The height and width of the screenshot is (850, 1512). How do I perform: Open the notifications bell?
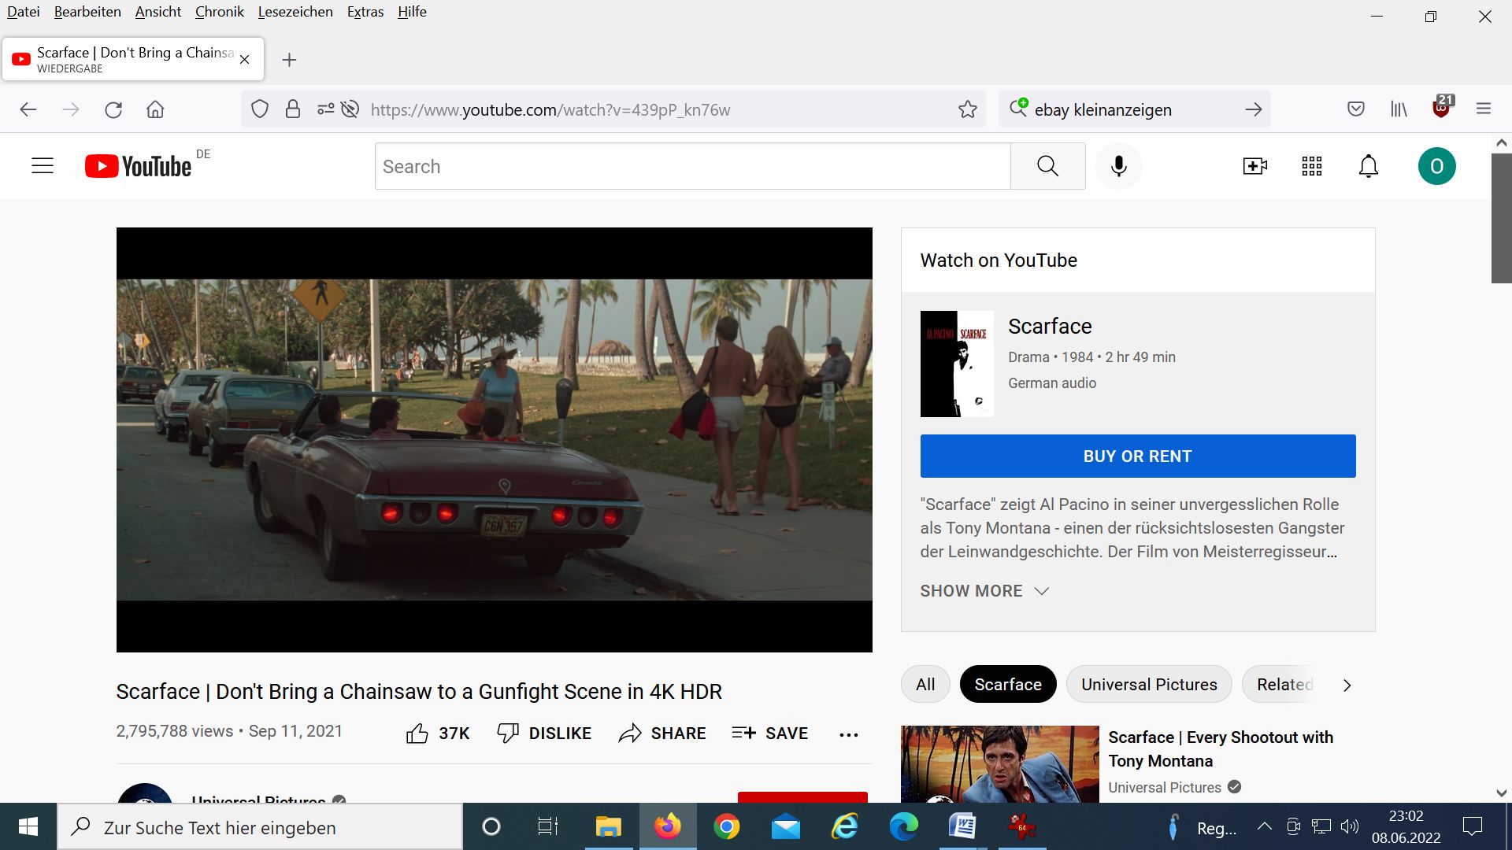coord(1369,166)
